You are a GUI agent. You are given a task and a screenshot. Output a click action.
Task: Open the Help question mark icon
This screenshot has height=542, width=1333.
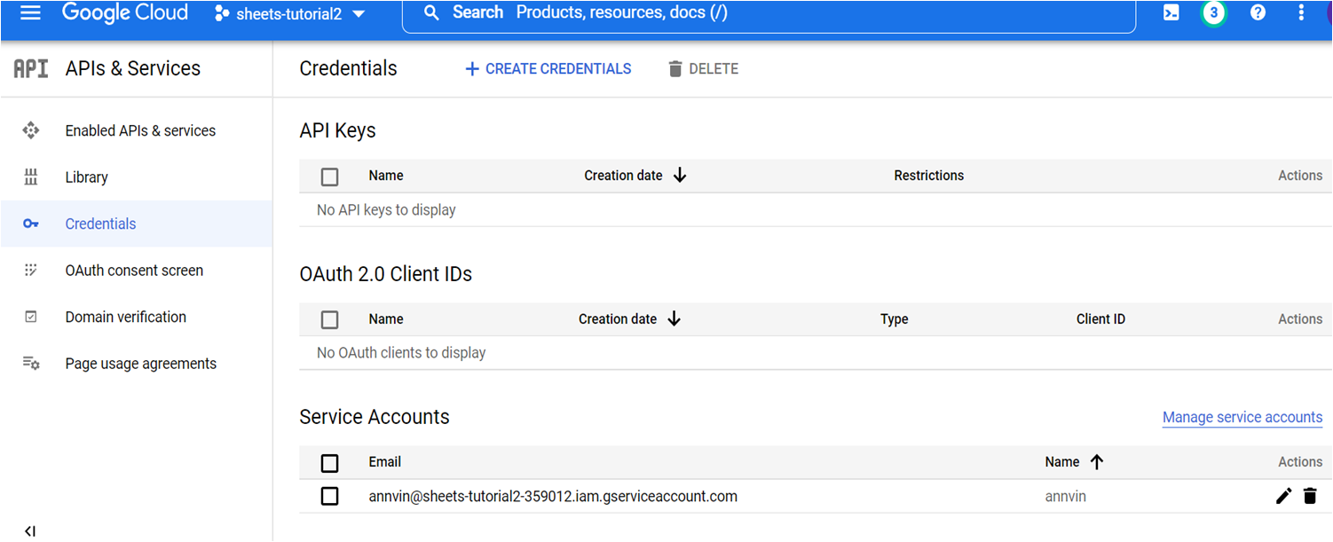[x=1258, y=13]
